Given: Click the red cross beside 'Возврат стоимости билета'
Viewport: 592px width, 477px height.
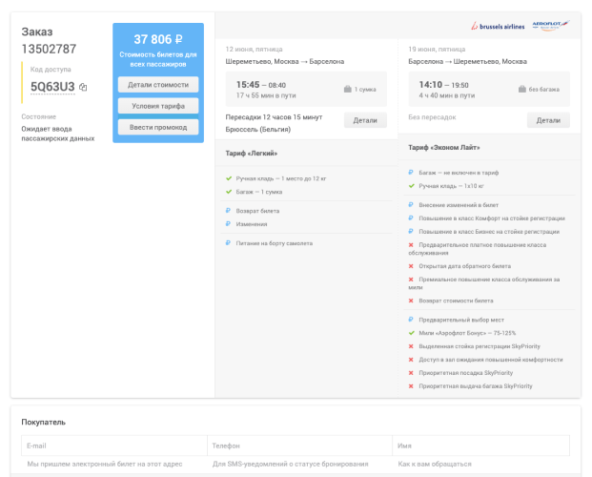Looking at the screenshot, I should pyautogui.click(x=411, y=301).
